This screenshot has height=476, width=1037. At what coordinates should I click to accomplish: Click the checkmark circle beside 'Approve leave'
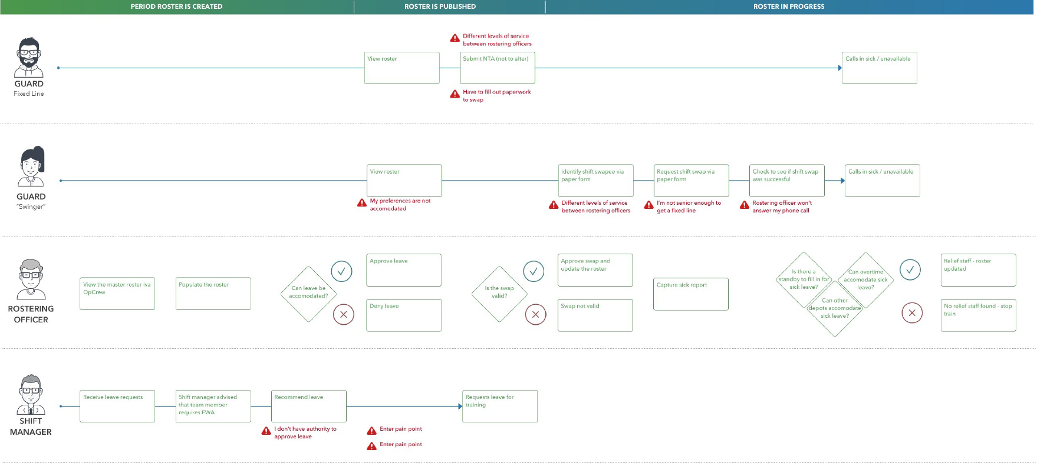pos(341,271)
